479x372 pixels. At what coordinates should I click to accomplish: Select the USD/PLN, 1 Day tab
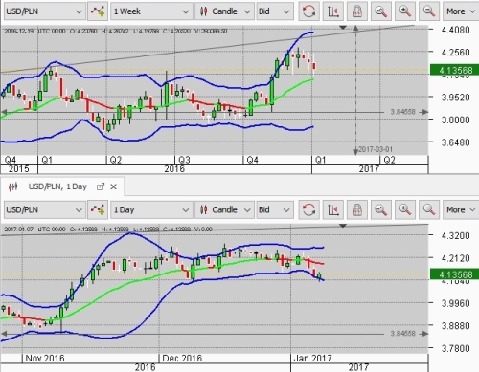(57, 186)
